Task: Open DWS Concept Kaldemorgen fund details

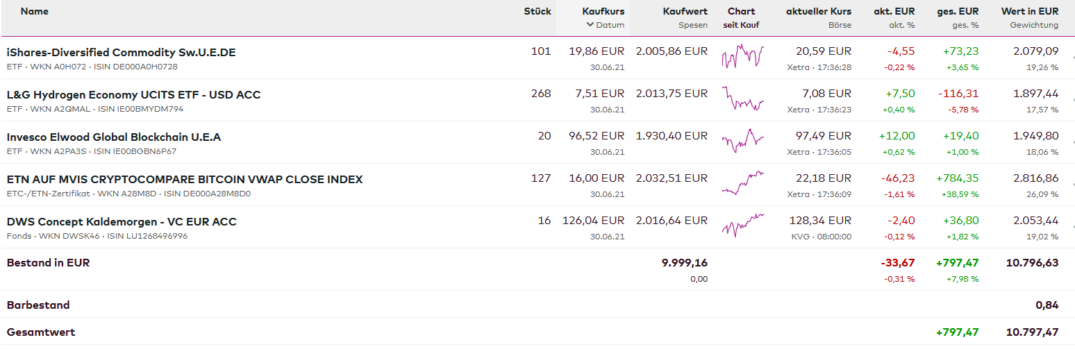Action: click(122, 221)
